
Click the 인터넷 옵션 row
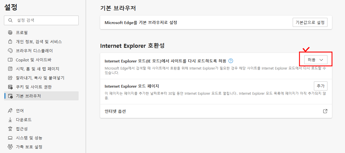point(216,111)
